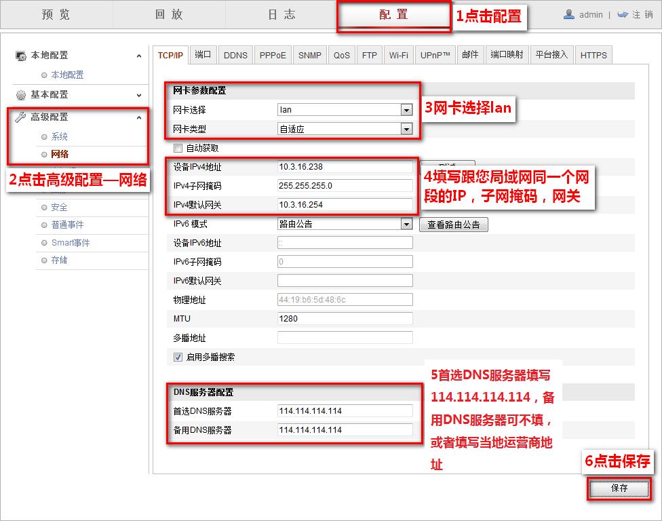Switch to the DDNS tab
Image resolution: width=662 pixels, height=521 pixels.
pyautogui.click(x=235, y=55)
